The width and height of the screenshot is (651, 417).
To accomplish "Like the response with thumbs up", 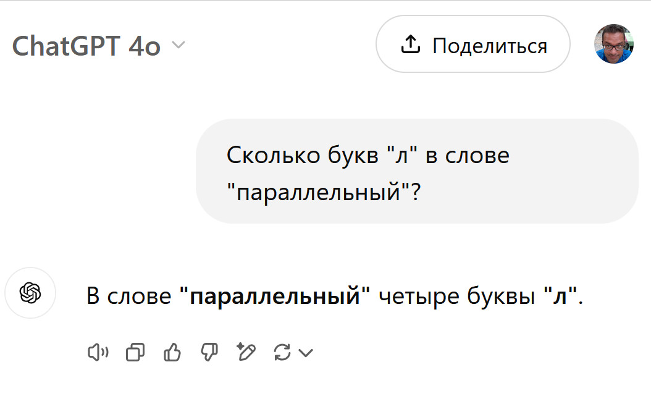I will pos(172,353).
